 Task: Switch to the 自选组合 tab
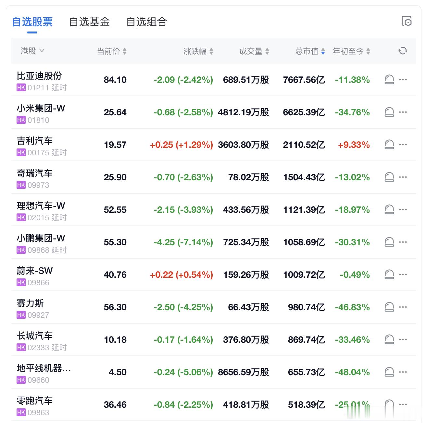click(147, 22)
